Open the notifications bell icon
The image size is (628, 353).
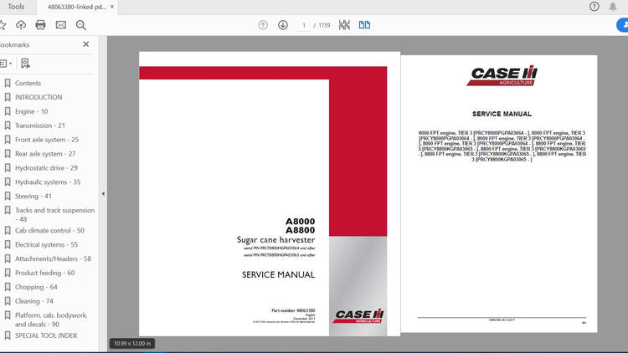[x=613, y=7]
